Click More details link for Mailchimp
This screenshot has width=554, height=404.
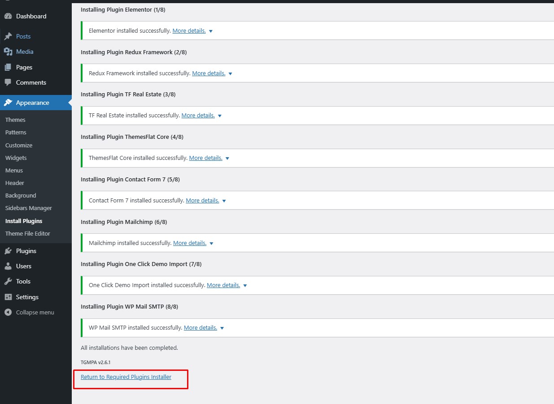190,243
